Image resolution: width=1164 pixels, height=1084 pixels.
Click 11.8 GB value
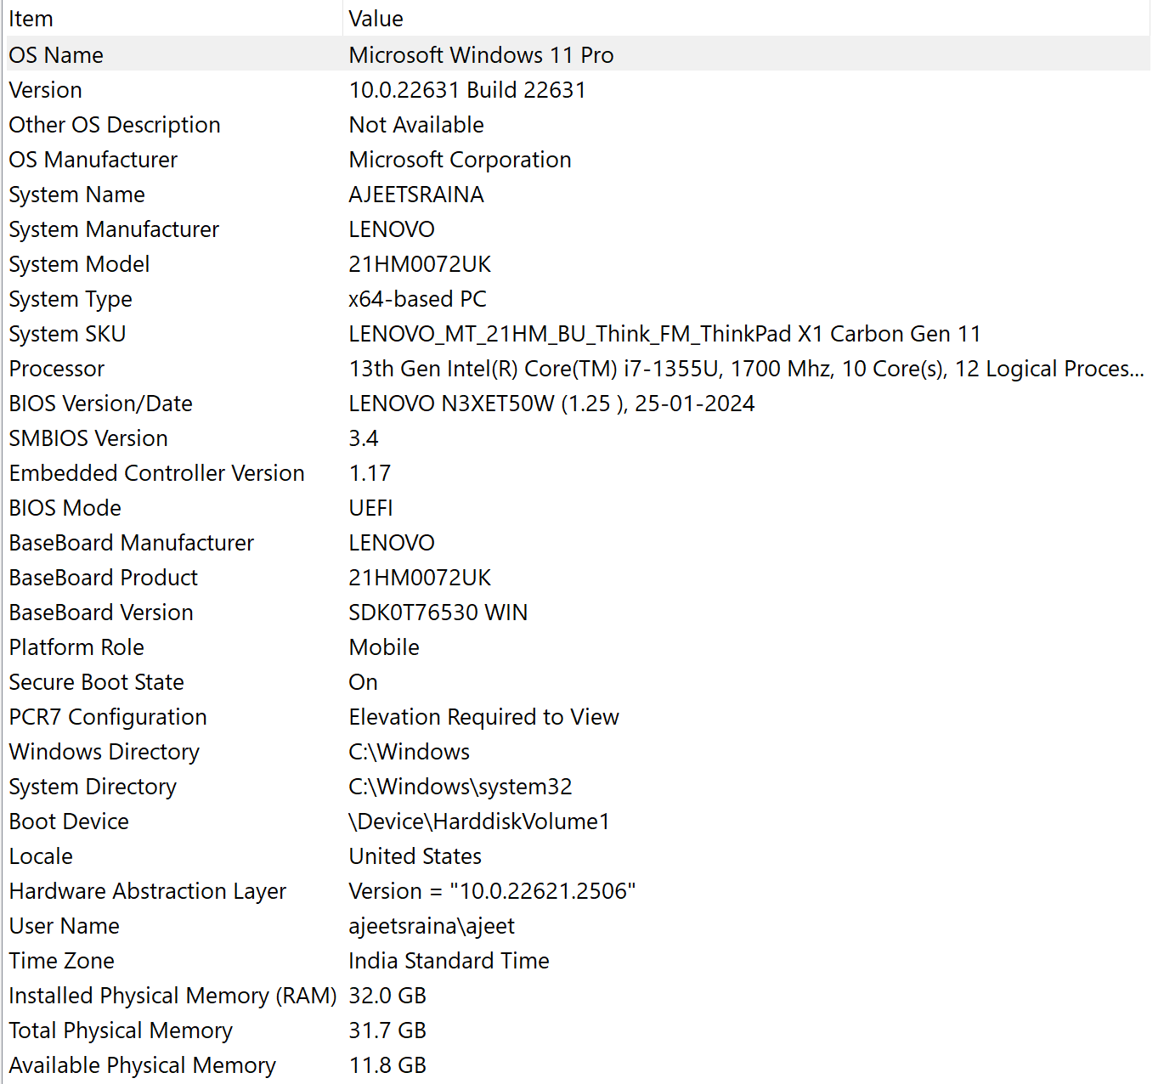(x=387, y=1065)
